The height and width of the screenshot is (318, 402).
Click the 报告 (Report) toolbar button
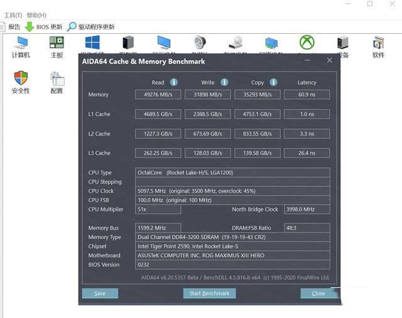tap(11, 27)
